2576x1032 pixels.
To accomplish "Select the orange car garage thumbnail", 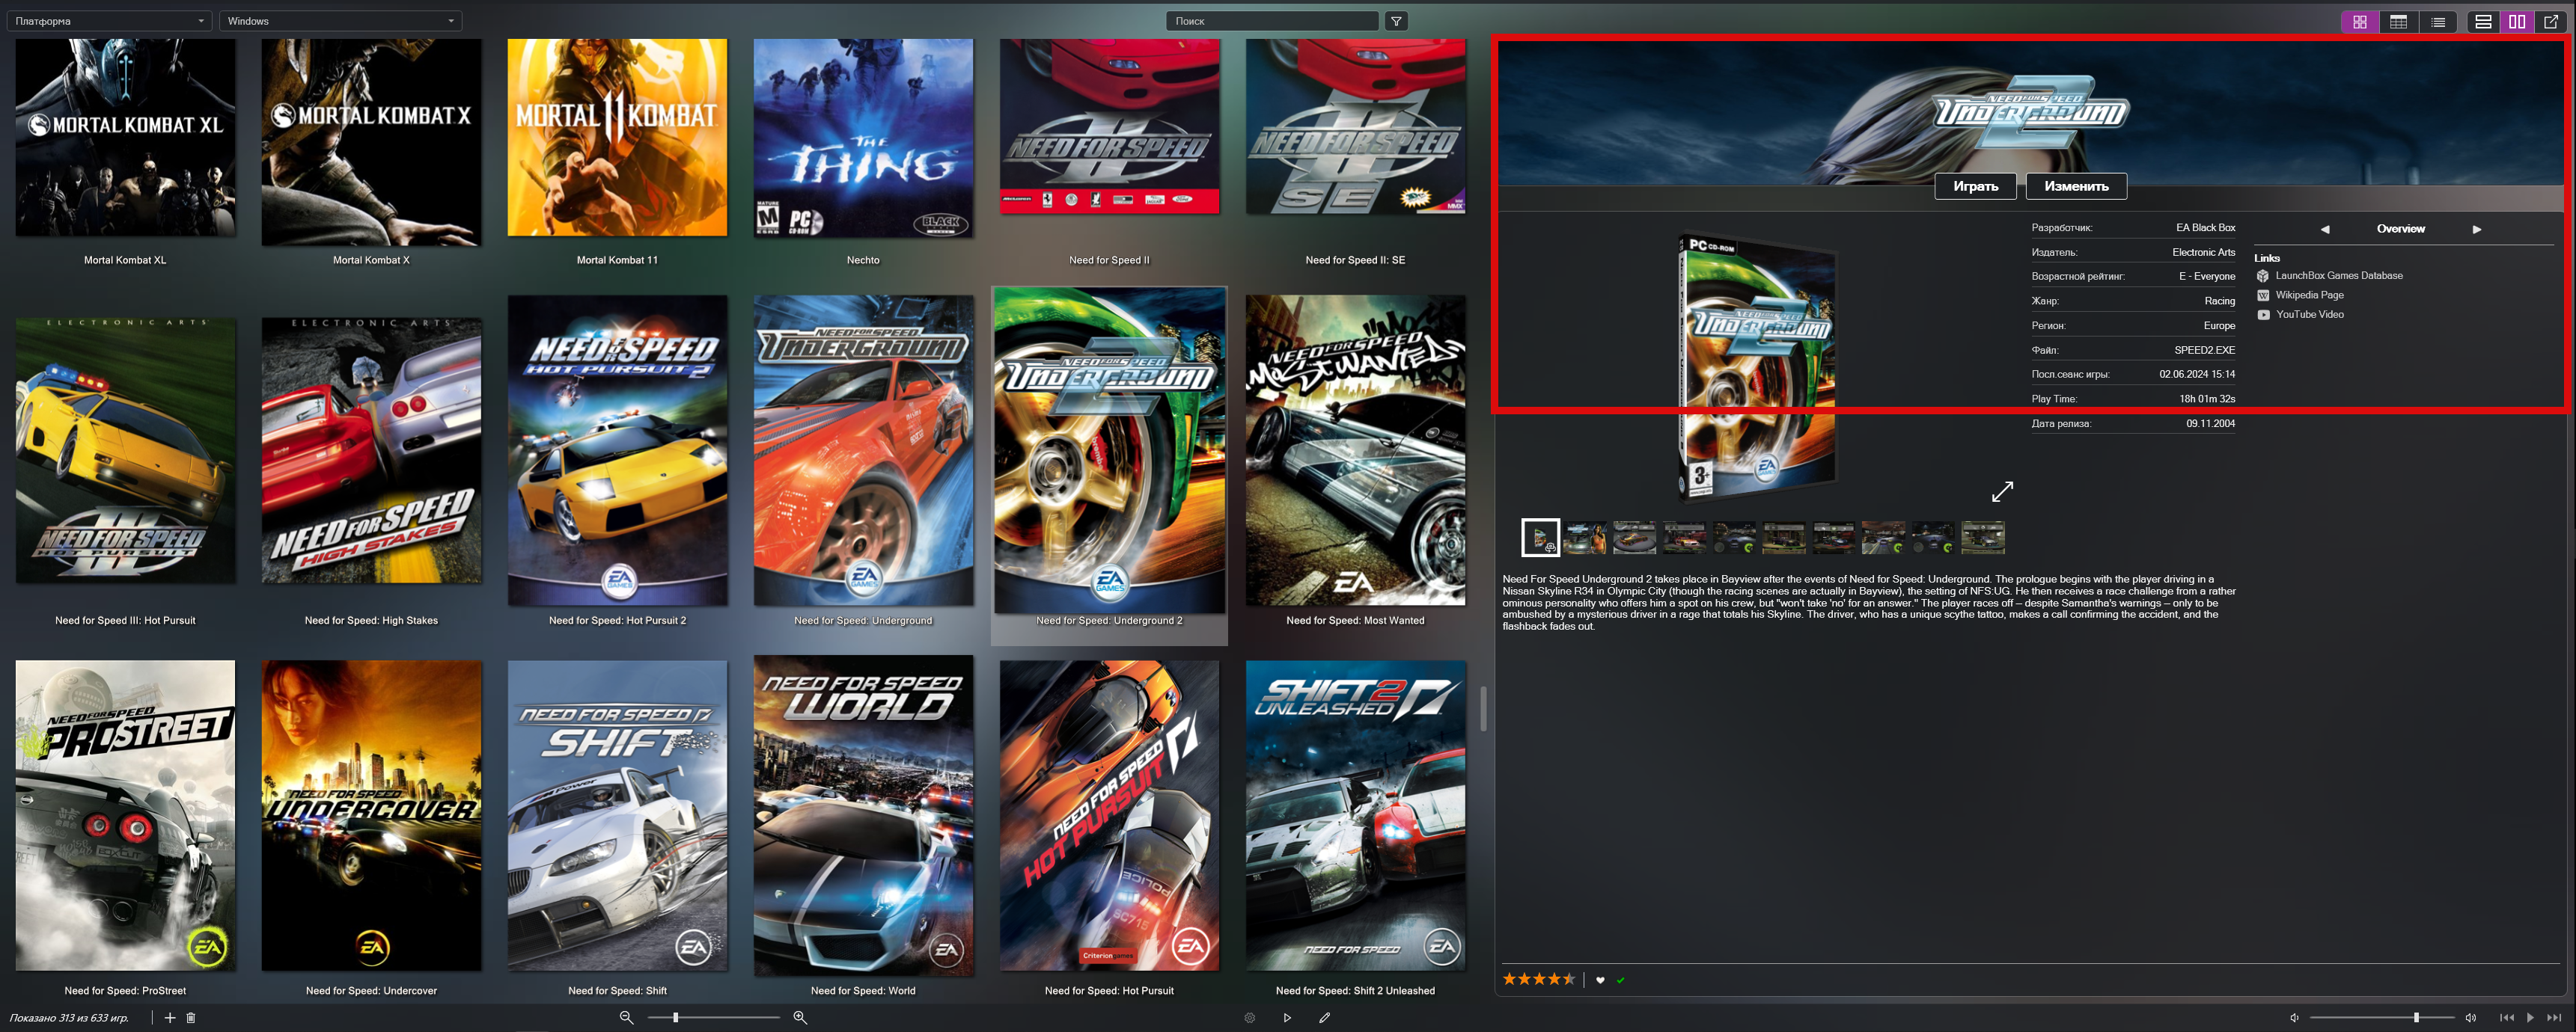I will coord(1635,538).
